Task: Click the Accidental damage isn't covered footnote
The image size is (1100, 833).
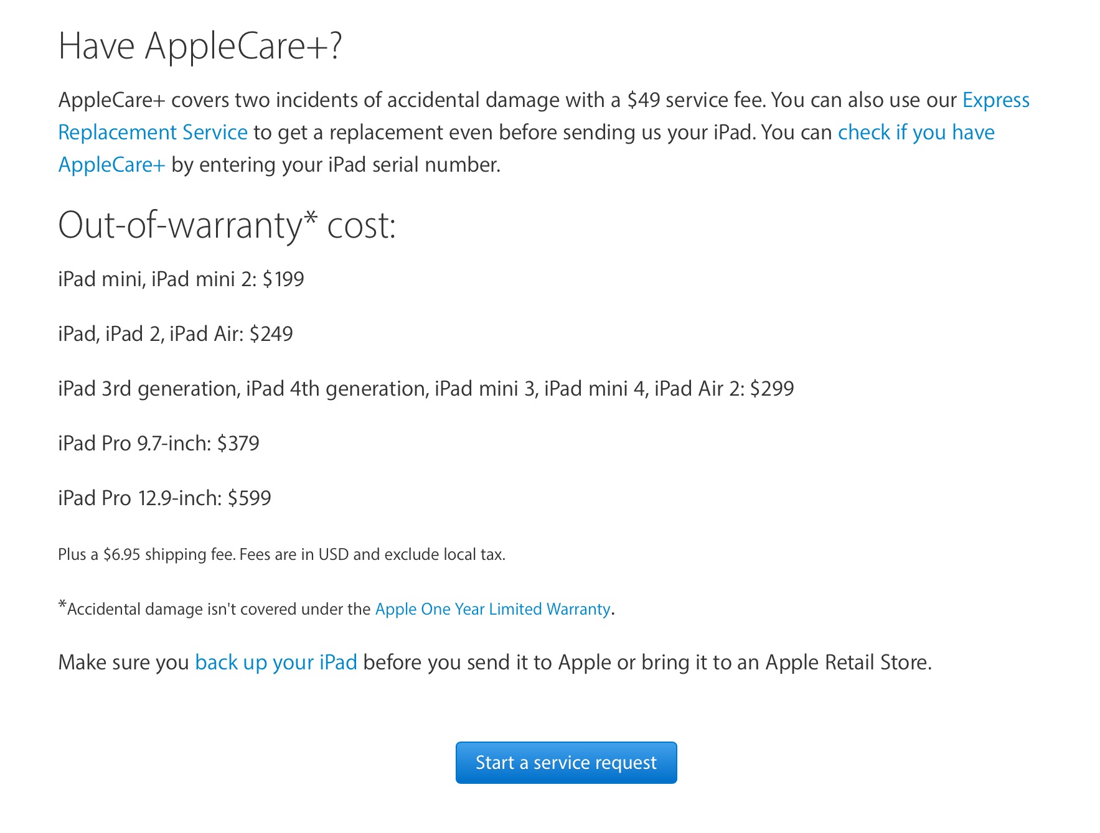Action: tap(336, 608)
